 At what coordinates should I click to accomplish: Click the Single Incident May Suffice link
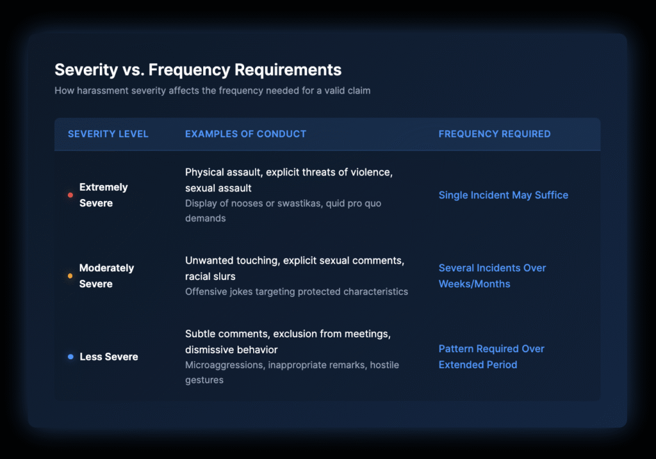pyautogui.click(x=503, y=195)
